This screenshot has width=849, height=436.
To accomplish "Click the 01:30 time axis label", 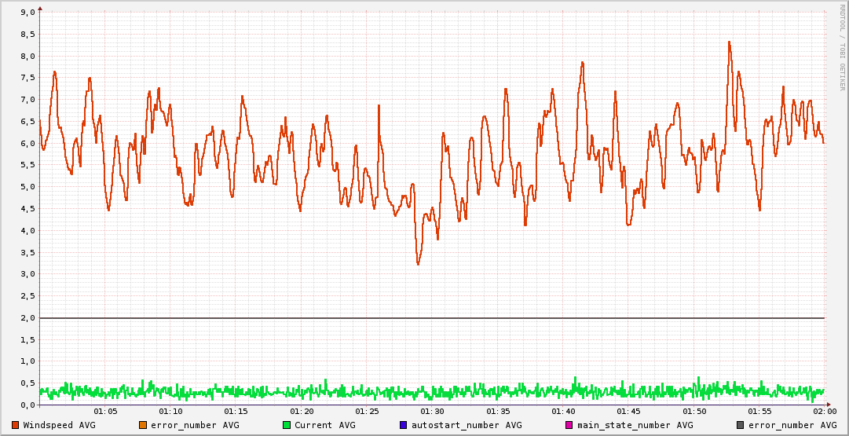I will click(x=432, y=412).
